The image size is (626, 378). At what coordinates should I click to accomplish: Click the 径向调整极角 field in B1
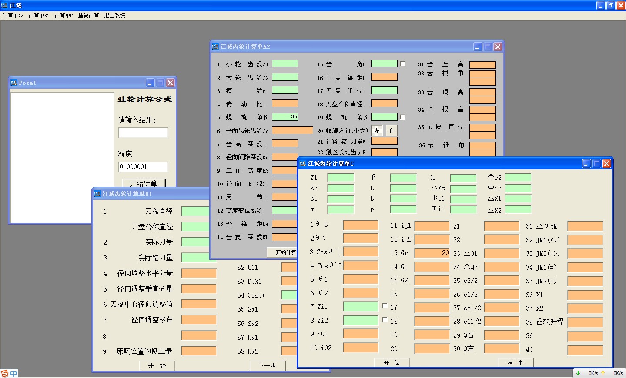coord(199,320)
